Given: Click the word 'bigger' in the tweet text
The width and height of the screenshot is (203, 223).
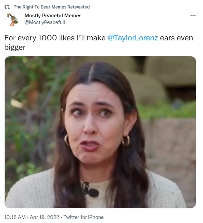Looking at the screenshot, I should (15, 48).
